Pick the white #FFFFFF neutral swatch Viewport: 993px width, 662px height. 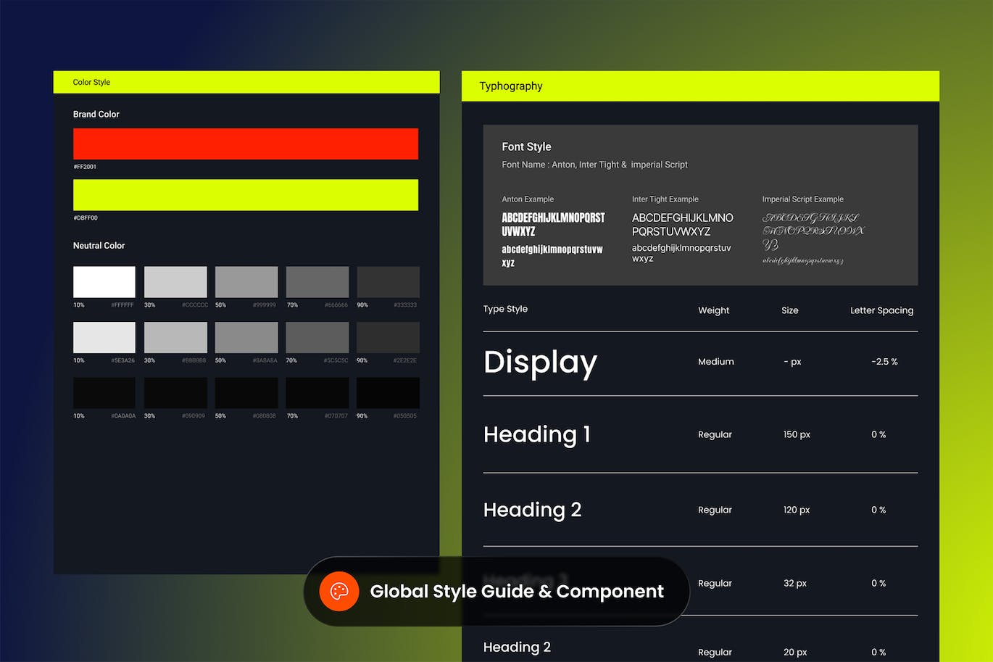(x=104, y=282)
